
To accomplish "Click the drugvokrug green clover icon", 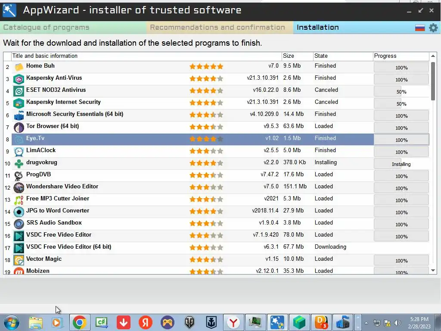I will click(19, 164).
